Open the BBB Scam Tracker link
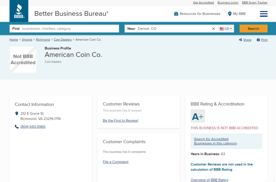Viewport: 276px width, 182px height. (x=255, y=3)
